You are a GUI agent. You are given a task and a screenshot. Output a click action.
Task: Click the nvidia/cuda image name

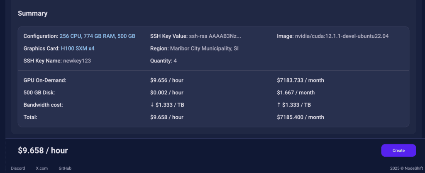342,36
